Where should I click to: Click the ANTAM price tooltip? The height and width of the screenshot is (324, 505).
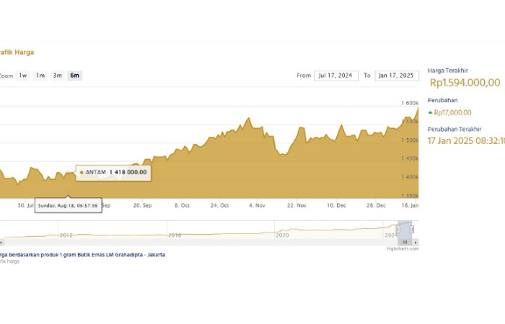(x=113, y=173)
